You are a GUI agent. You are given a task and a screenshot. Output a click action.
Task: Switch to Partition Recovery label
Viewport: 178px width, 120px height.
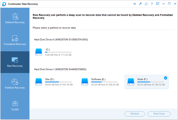(x=15, y=88)
